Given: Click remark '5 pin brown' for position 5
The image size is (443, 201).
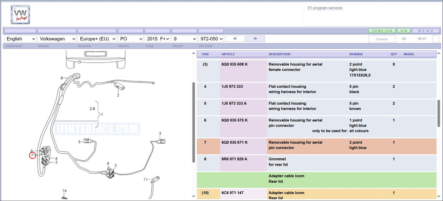Looking at the screenshot, I should (x=355, y=106).
